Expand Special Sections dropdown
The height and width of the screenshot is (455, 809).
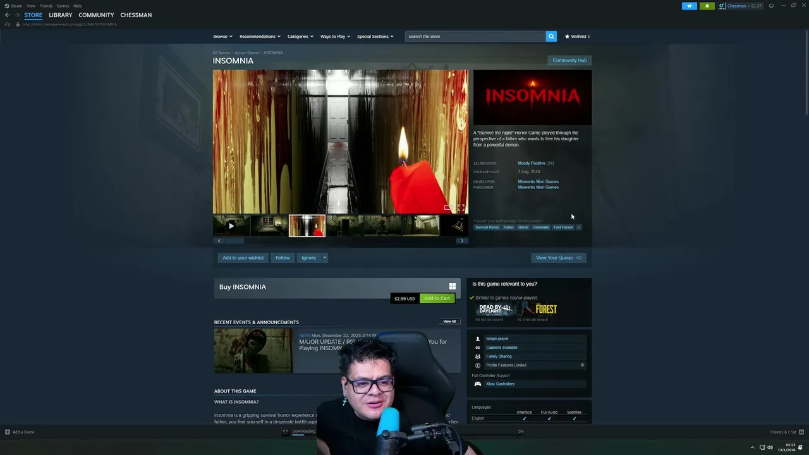click(375, 36)
